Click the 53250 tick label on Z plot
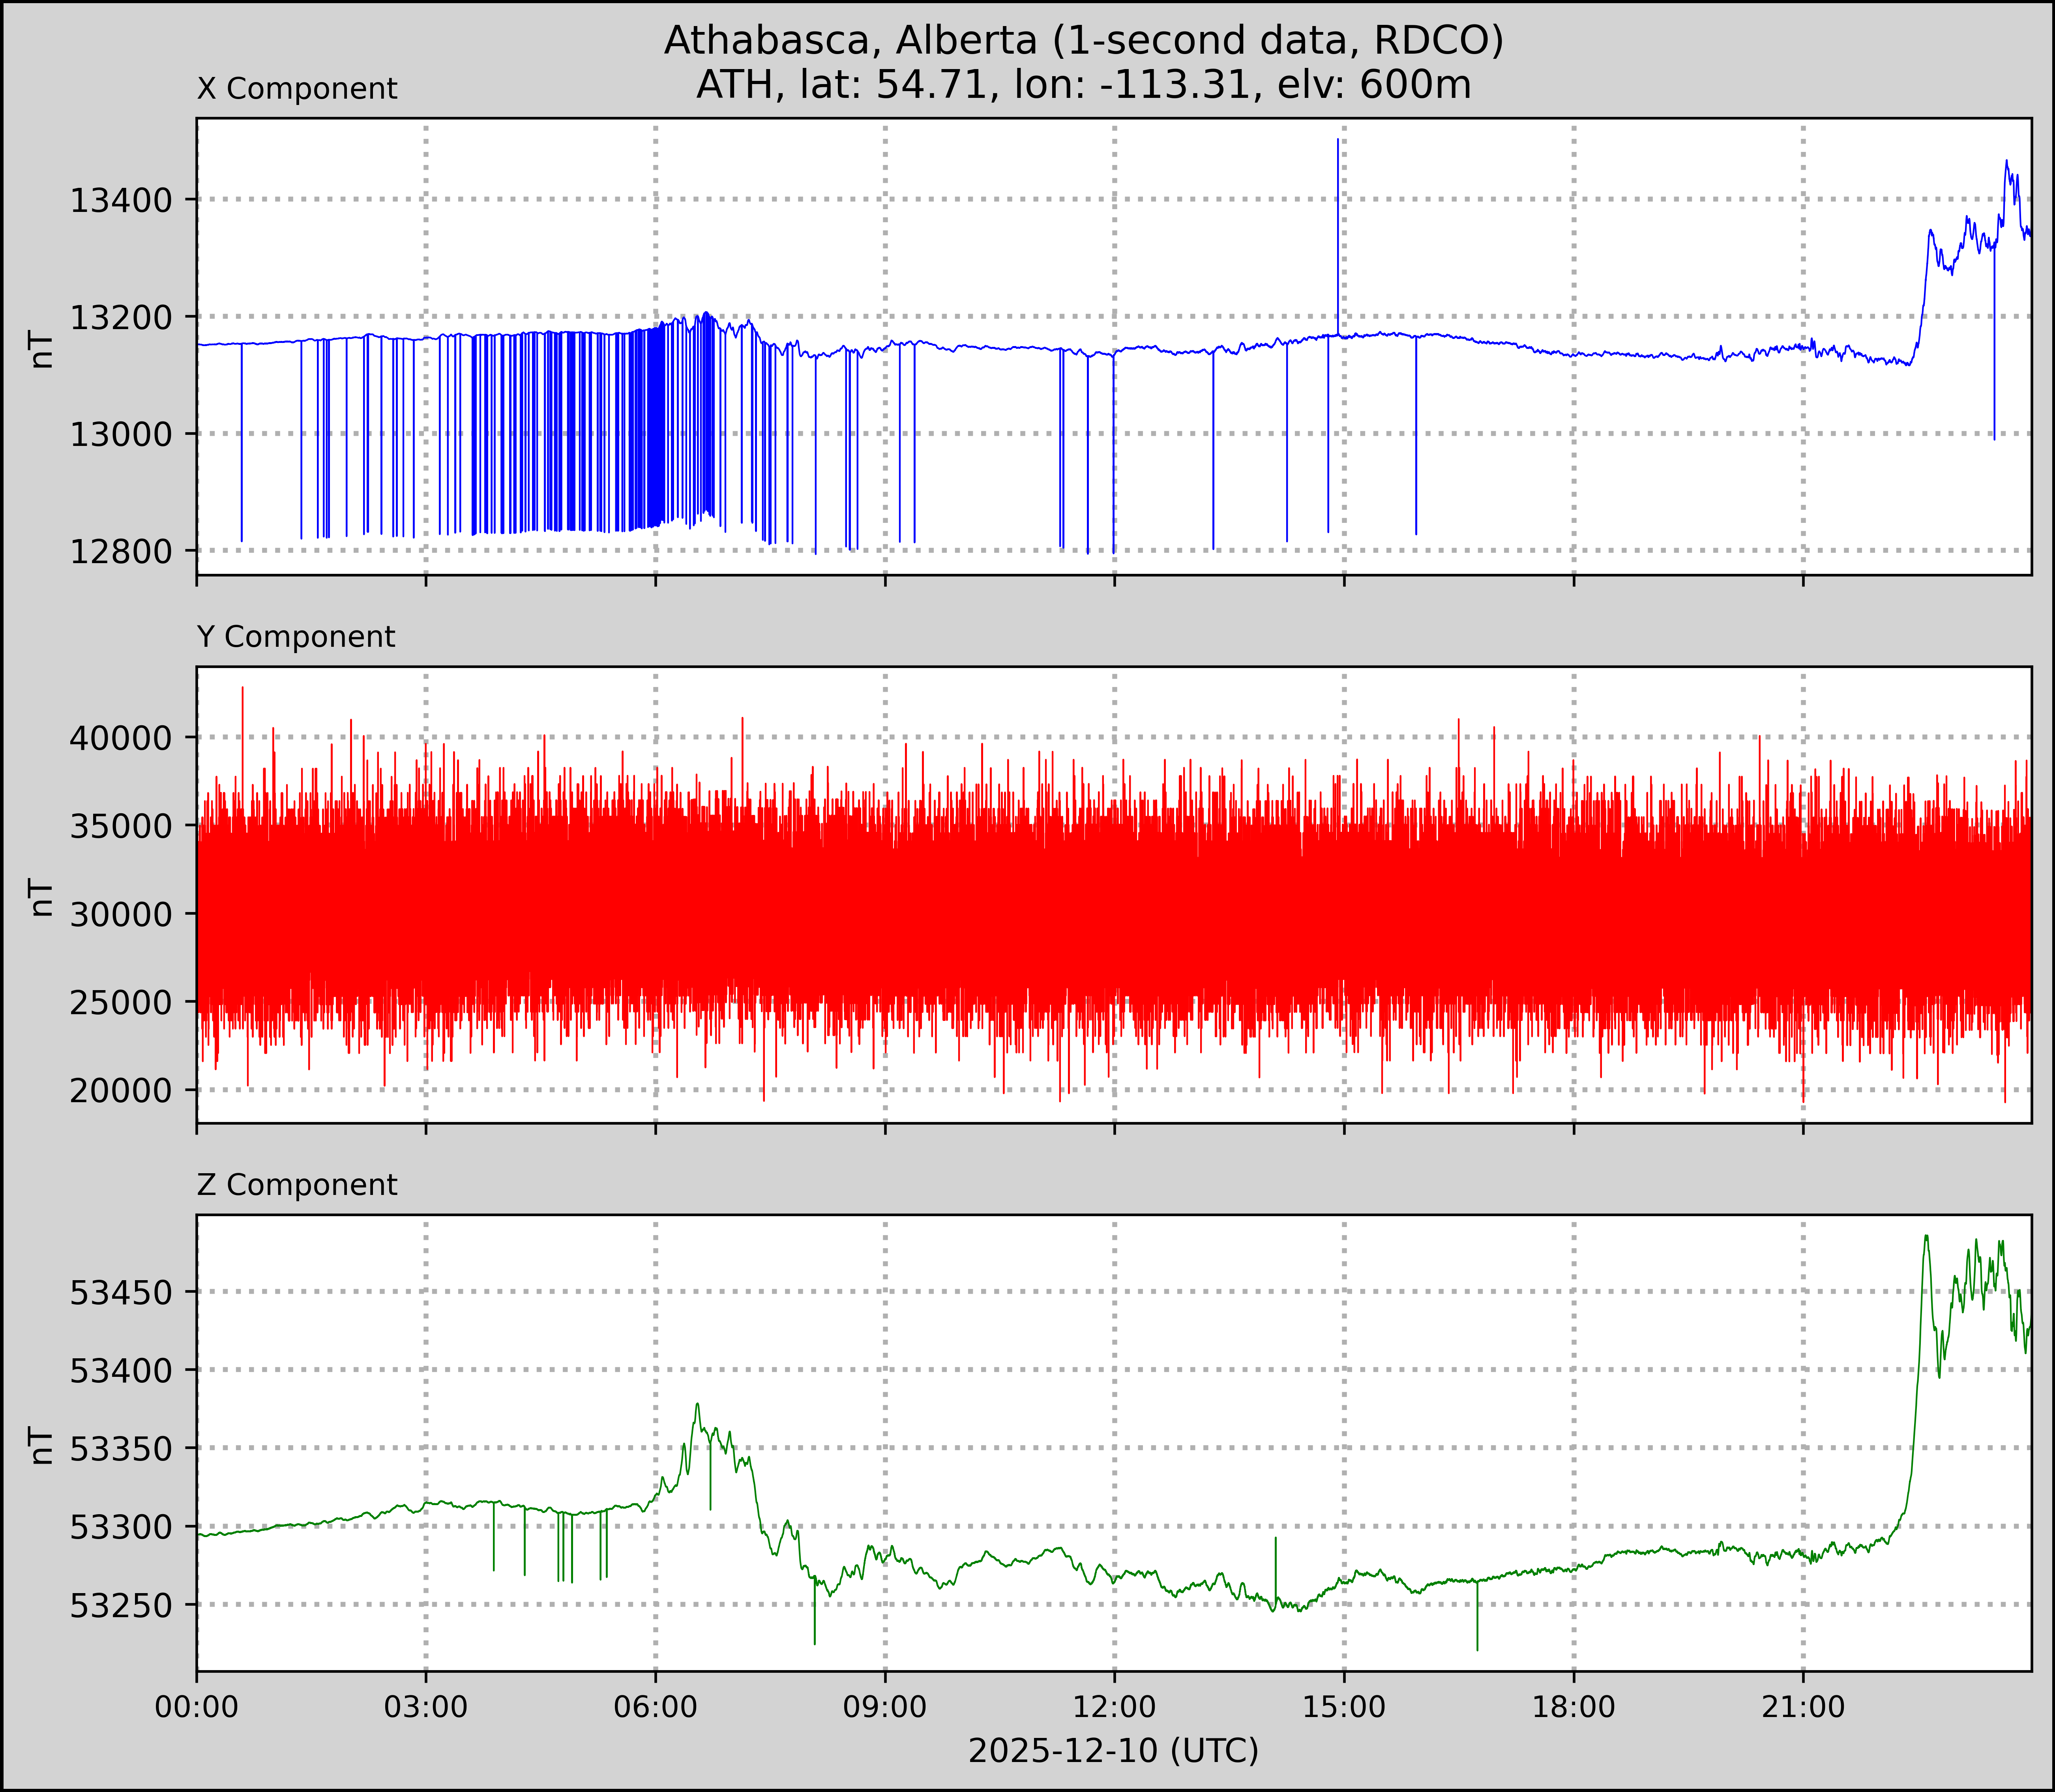2055x1792 pixels. pyautogui.click(x=121, y=1606)
